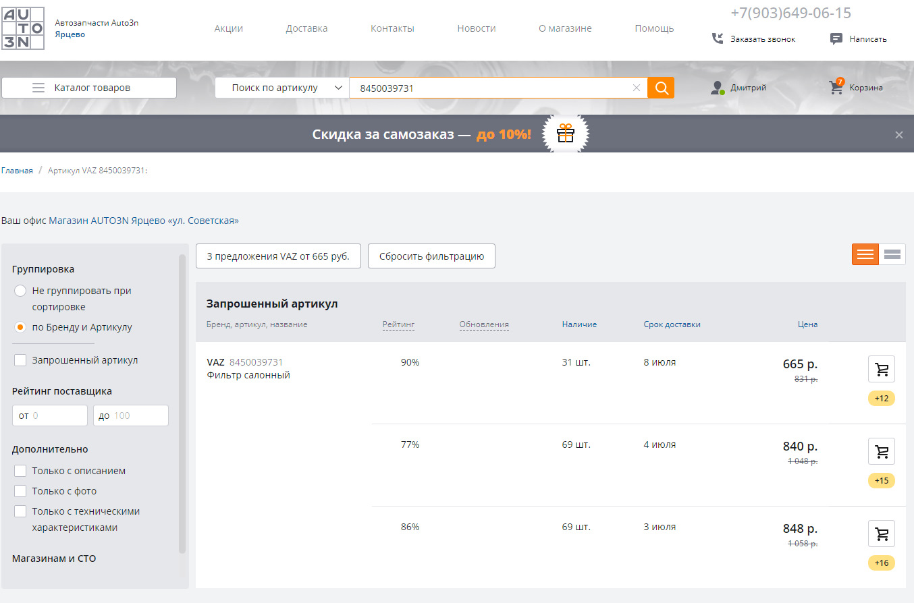914x603 pixels.
Task: Open the О магазине menu item
Action: [565, 28]
